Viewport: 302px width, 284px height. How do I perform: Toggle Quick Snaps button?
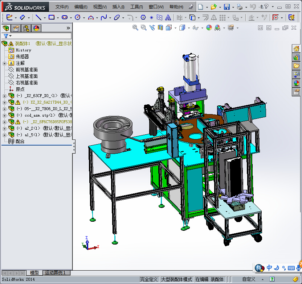tap(276, 18)
